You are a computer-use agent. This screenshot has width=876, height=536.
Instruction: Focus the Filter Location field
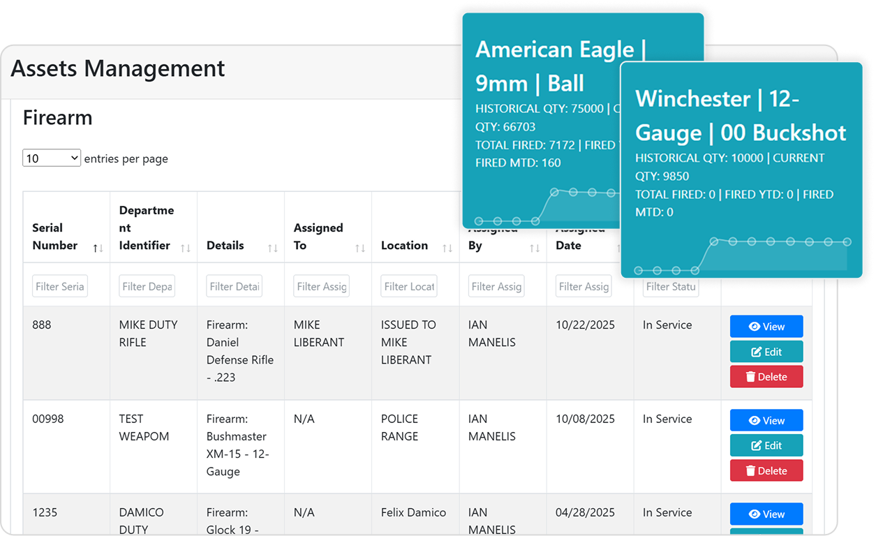pos(408,286)
